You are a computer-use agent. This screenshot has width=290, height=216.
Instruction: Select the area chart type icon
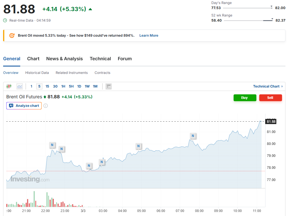tap(20, 86)
